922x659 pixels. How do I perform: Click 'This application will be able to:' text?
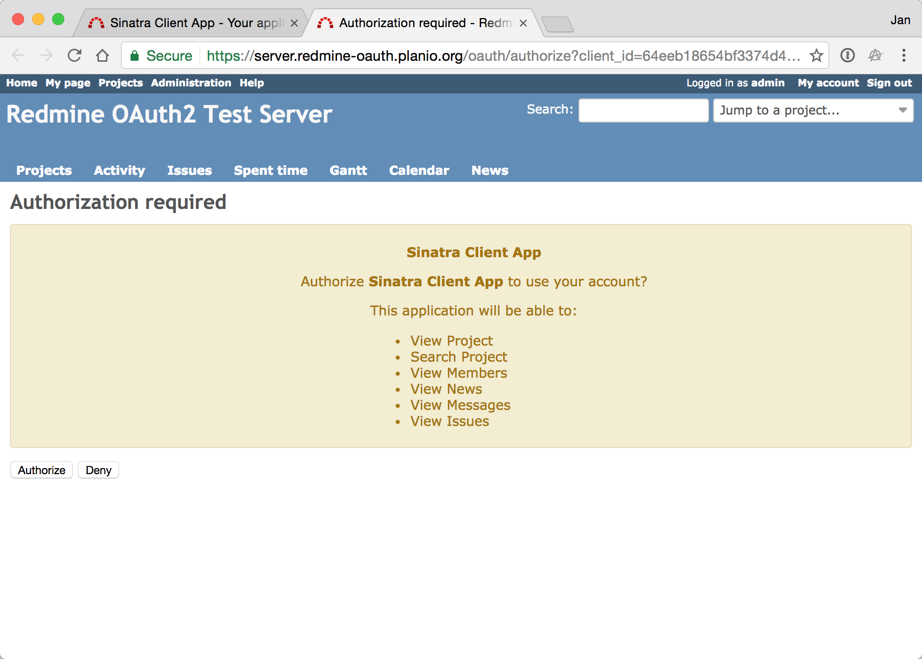(473, 310)
